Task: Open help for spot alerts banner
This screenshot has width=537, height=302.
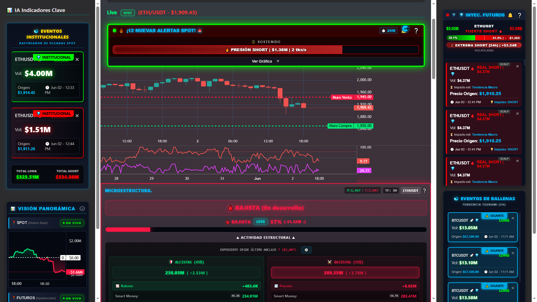Action: point(416,31)
